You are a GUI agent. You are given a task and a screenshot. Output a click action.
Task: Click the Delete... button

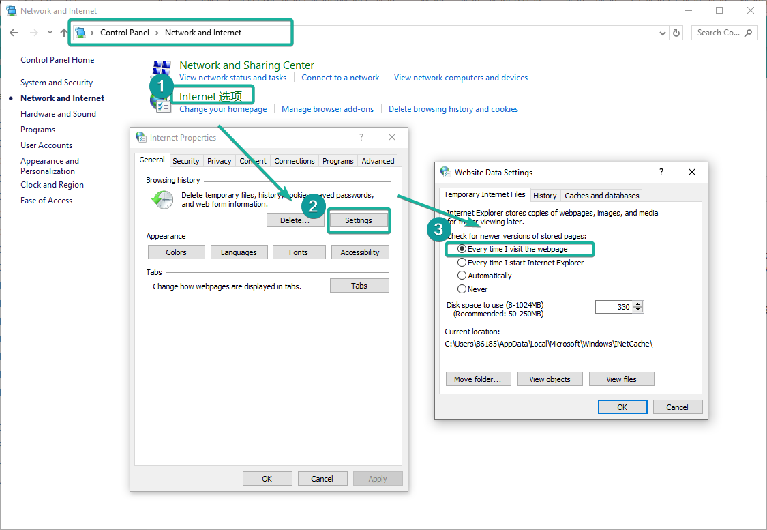295,220
